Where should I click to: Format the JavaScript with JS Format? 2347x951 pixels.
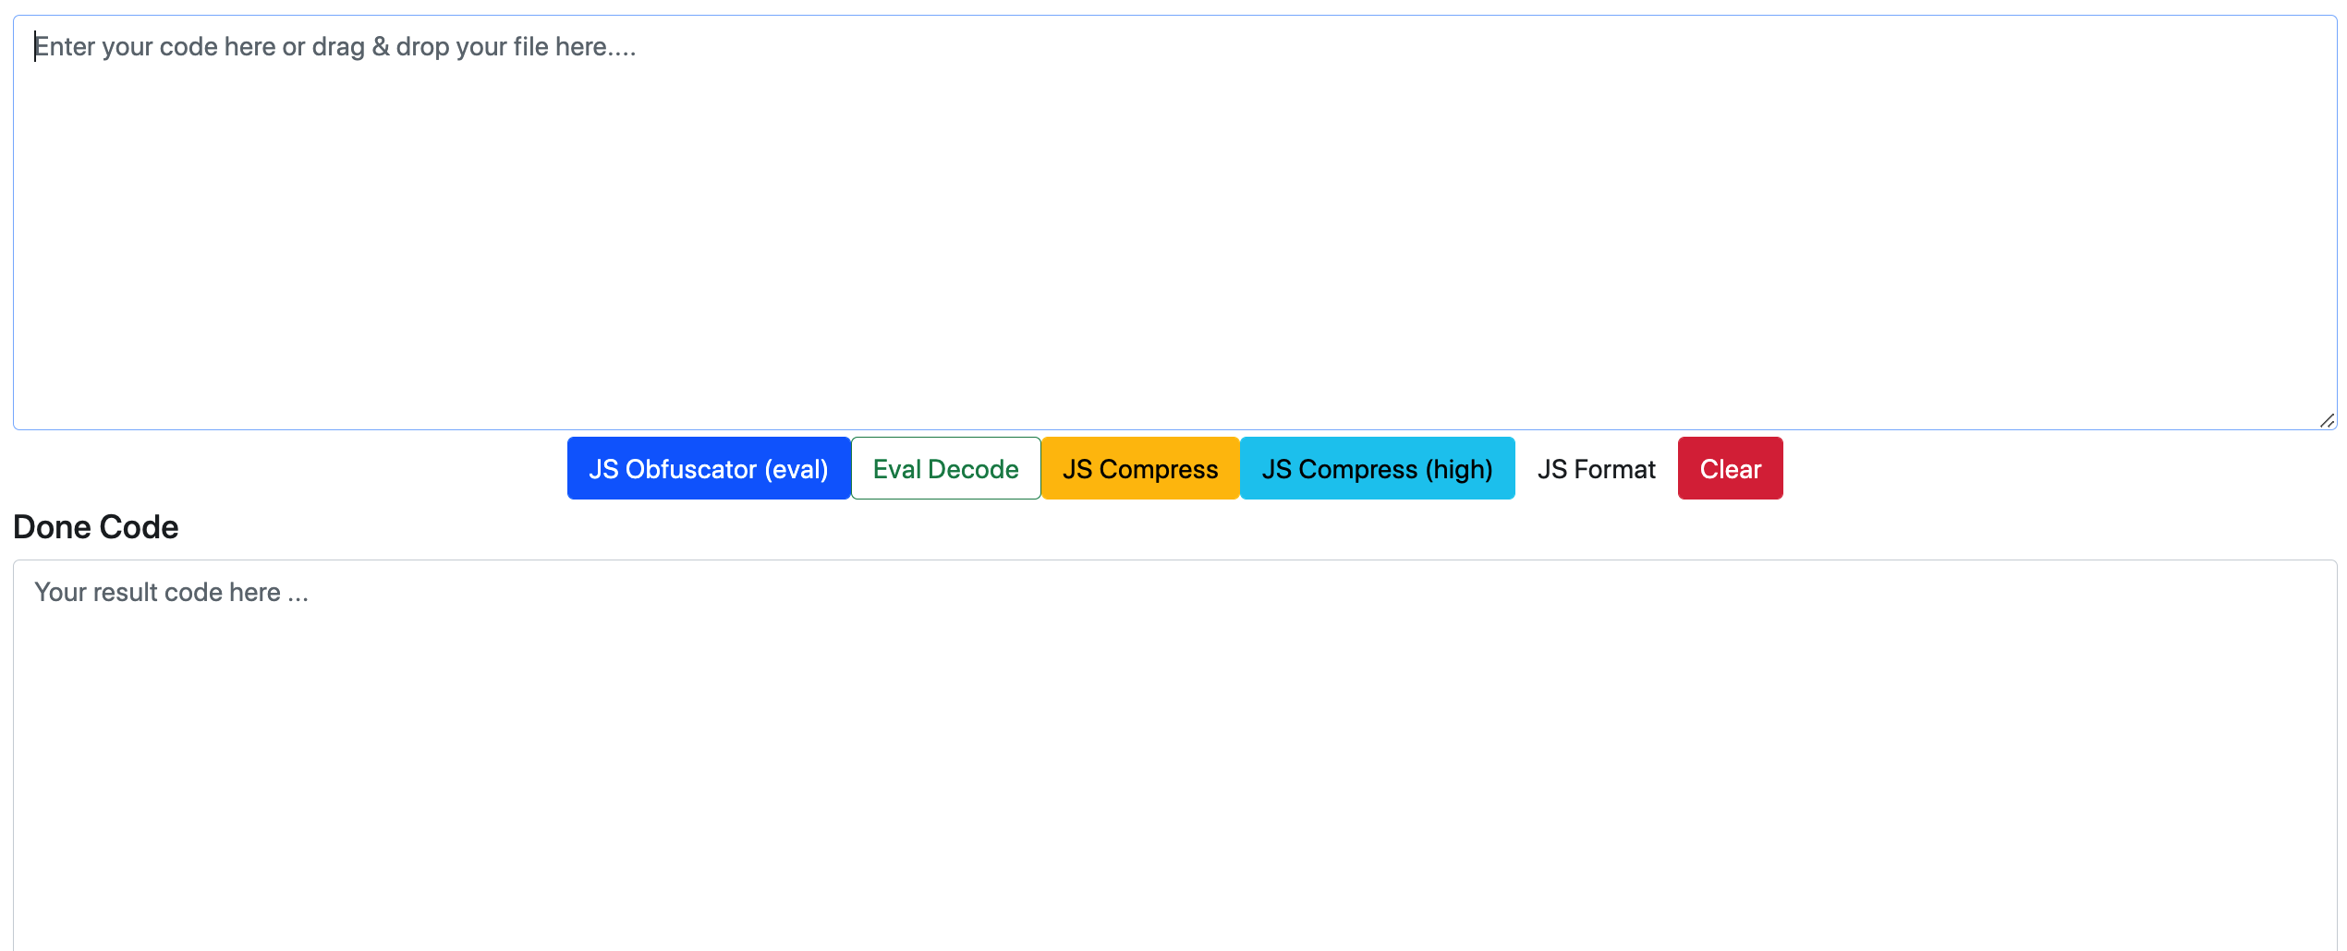[x=1596, y=468]
